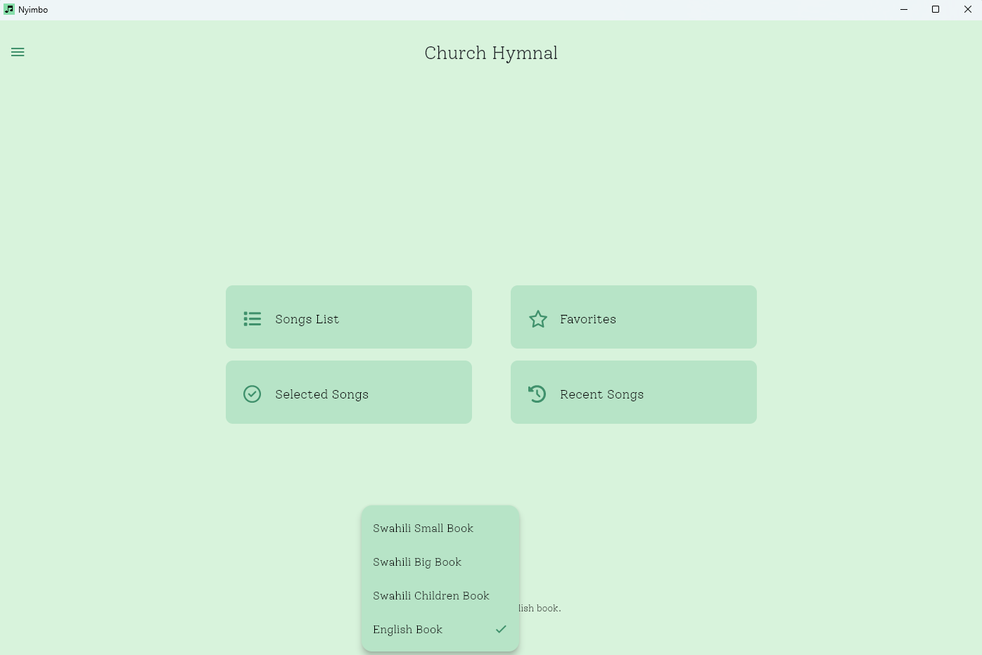
Task: Click the partially hidden "lish book." text
Action: coord(540,609)
